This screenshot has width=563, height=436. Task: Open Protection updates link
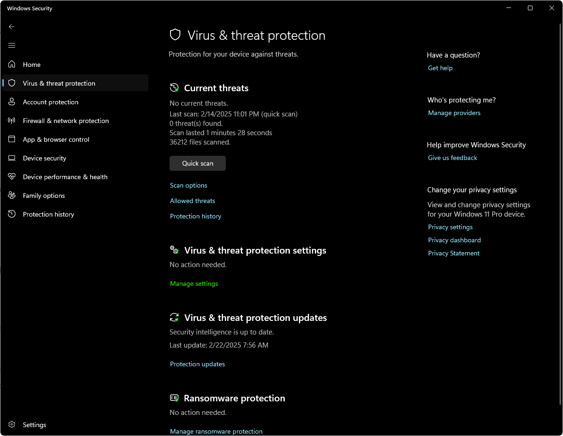pyautogui.click(x=197, y=364)
